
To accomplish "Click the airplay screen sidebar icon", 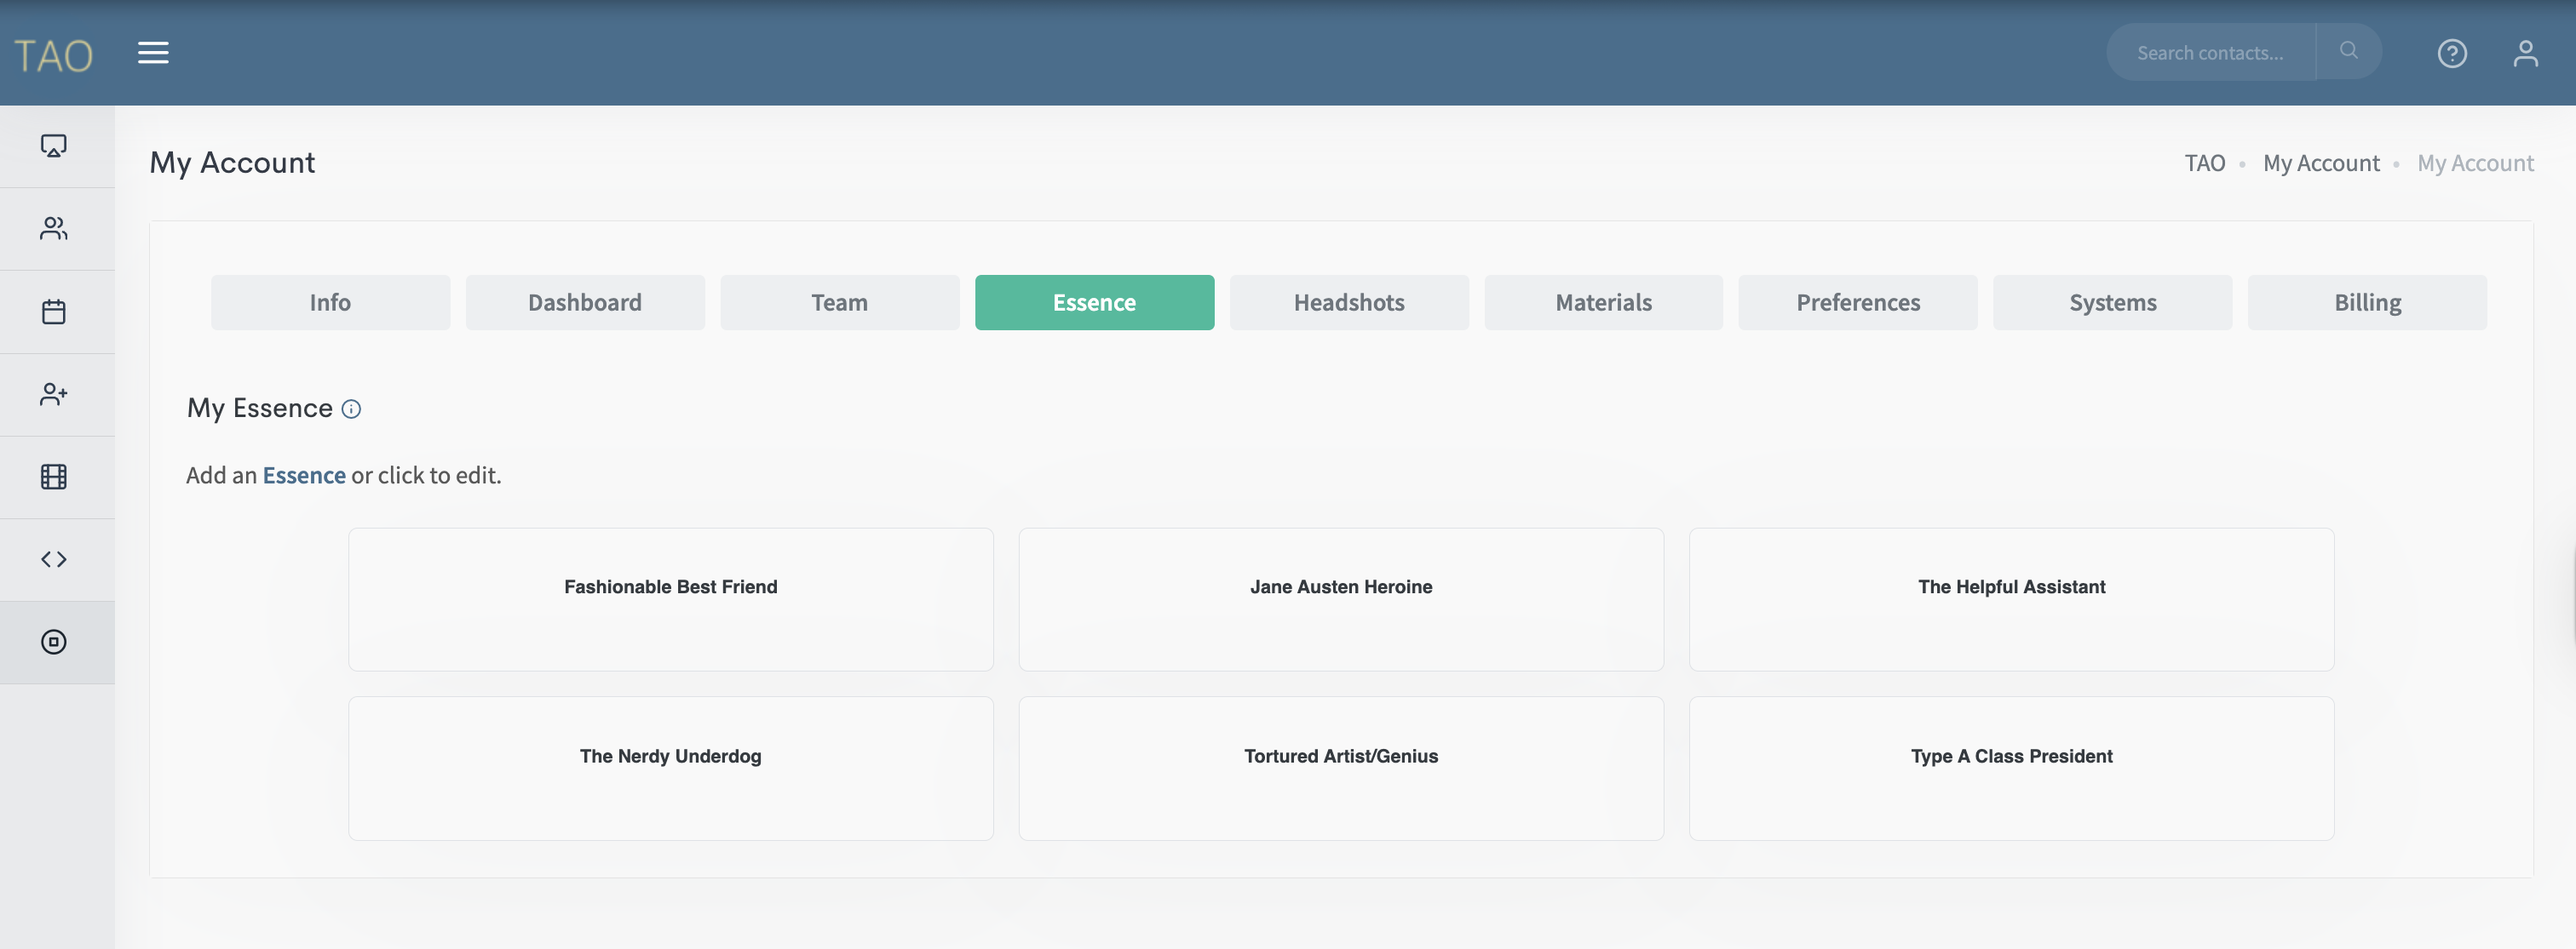I will pyautogui.click(x=54, y=147).
